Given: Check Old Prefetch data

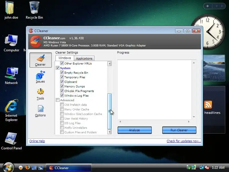Looking at the screenshot, I should click(62, 104).
